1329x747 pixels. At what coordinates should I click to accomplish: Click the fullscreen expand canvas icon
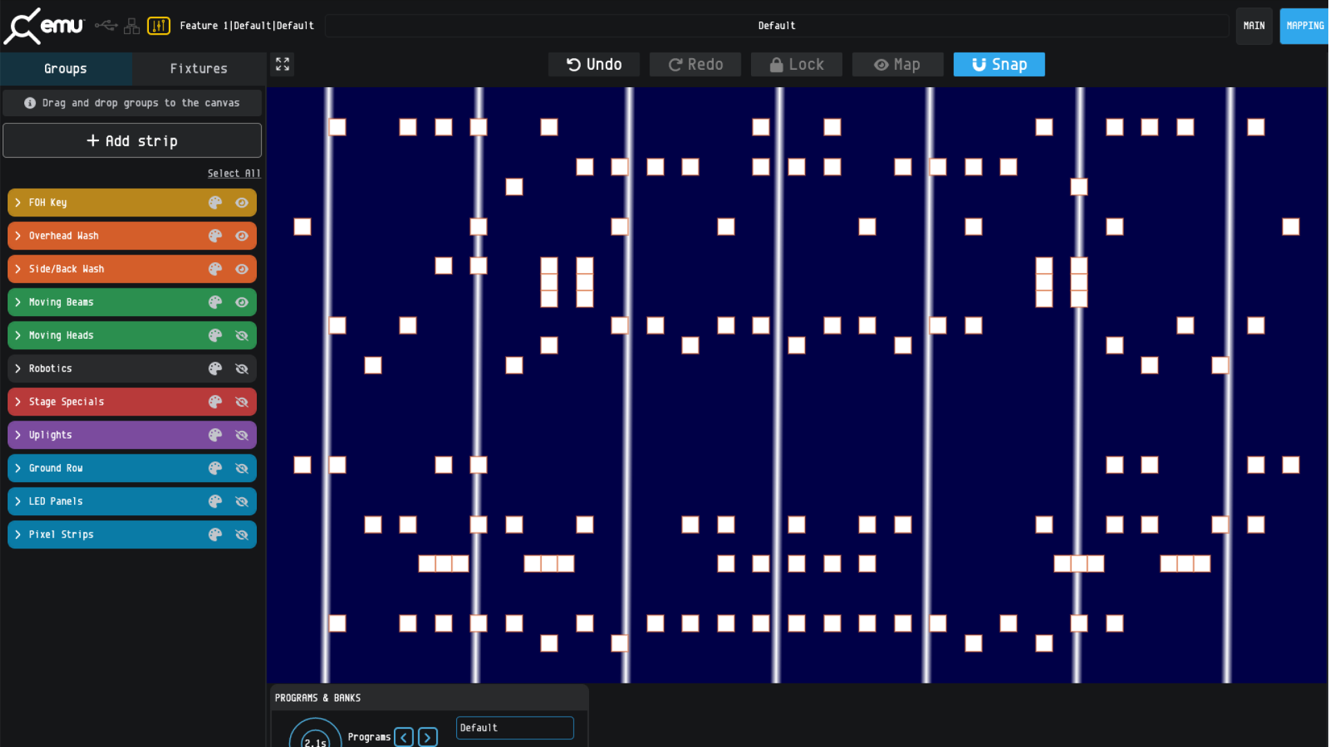pos(282,64)
